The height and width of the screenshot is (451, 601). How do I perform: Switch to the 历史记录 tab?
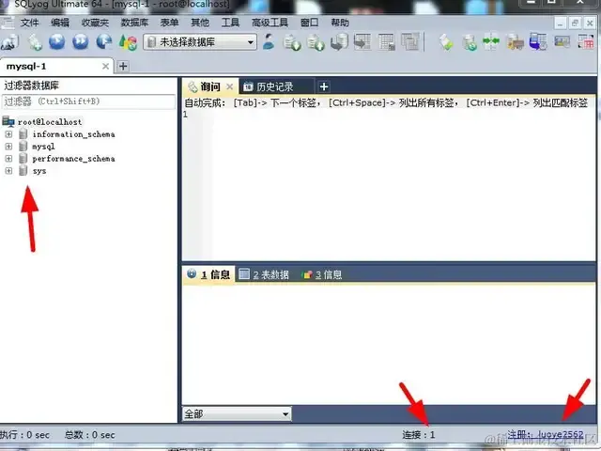275,86
